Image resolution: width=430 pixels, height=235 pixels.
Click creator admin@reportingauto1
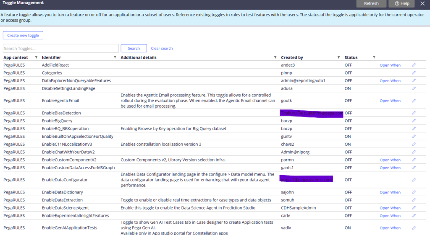pos(303,81)
